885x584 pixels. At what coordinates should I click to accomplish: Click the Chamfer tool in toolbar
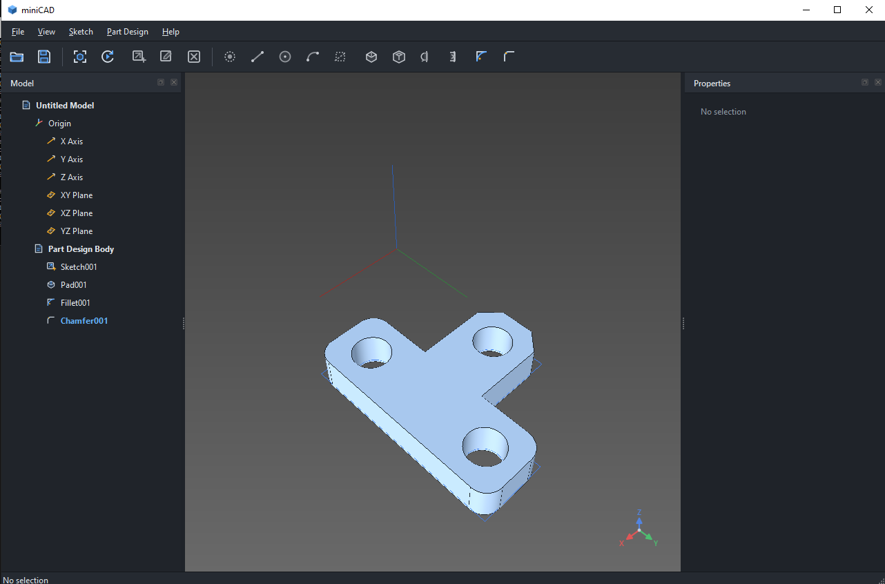pos(509,57)
